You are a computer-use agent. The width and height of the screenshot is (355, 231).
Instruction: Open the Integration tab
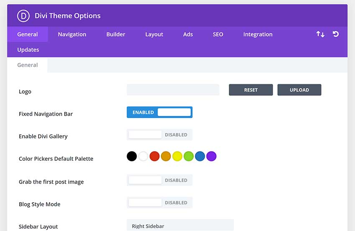[258, 35]
